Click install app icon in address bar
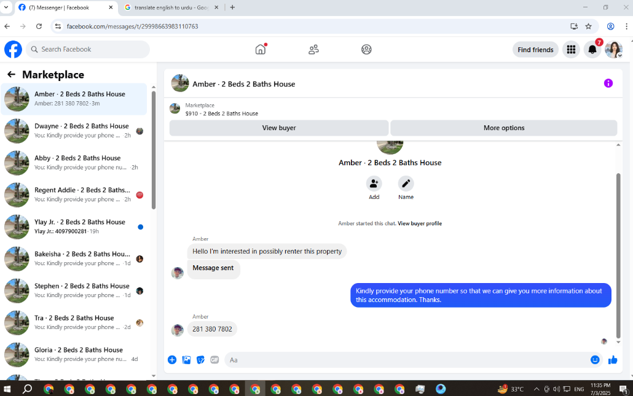Image resolution: width=633 pixels, height=396 pixels. click(573, 26)
